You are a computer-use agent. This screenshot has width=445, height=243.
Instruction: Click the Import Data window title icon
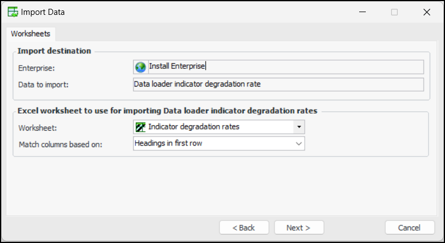(x=12, y=12)
